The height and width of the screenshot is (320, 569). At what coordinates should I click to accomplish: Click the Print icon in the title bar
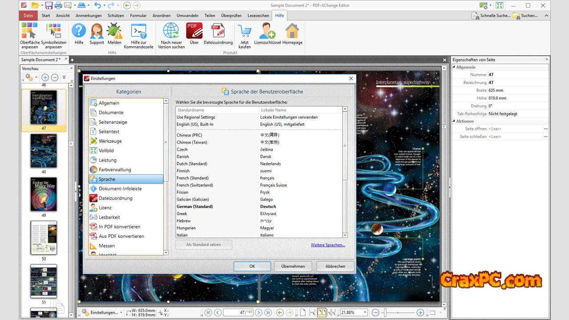tap(58, 5)
